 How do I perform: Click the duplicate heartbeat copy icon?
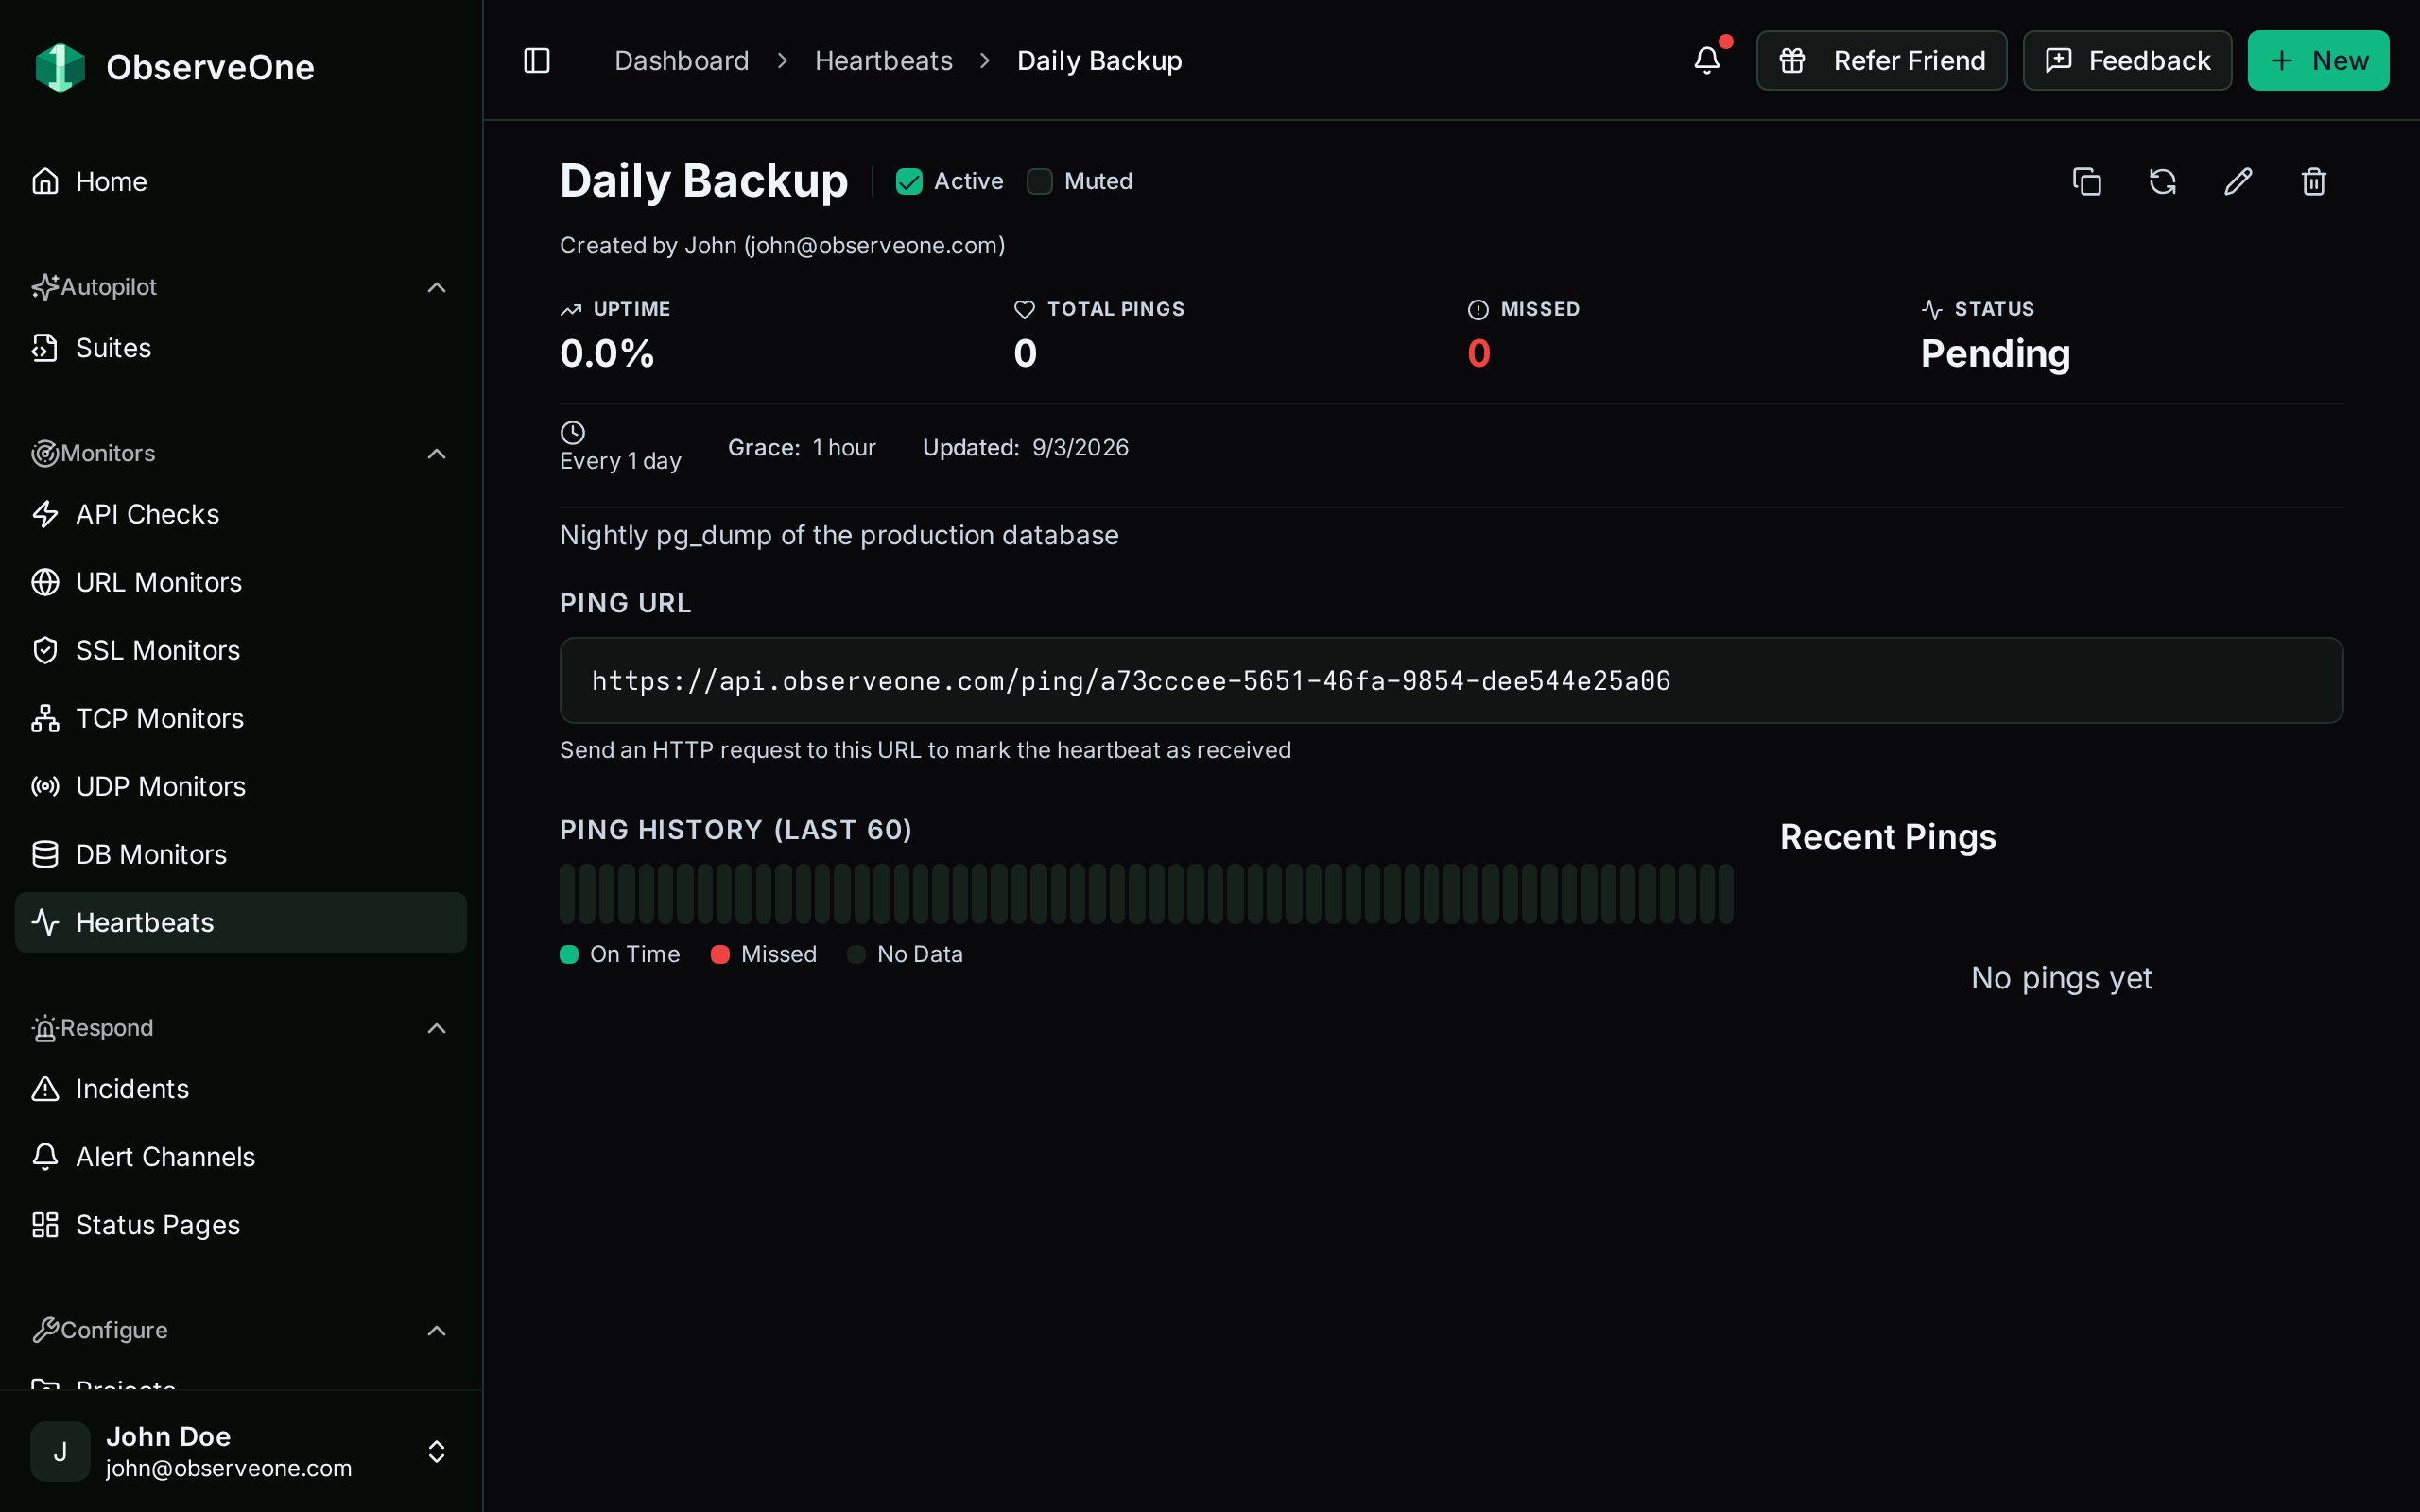point(2087,181)
